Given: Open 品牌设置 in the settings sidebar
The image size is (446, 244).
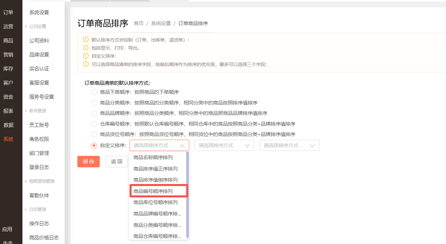Looking at the screenshot, I should [39, 55].
